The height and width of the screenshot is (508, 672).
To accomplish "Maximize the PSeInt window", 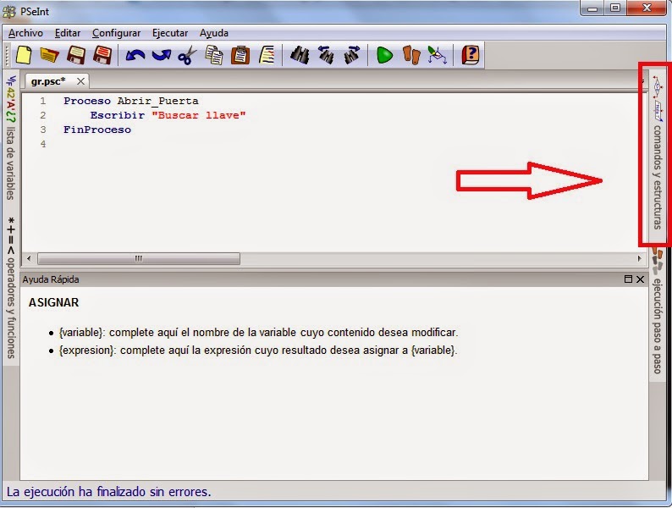I will pos(615,8).
